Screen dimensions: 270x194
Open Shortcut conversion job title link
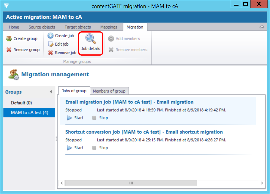click(x=144, y=132)
